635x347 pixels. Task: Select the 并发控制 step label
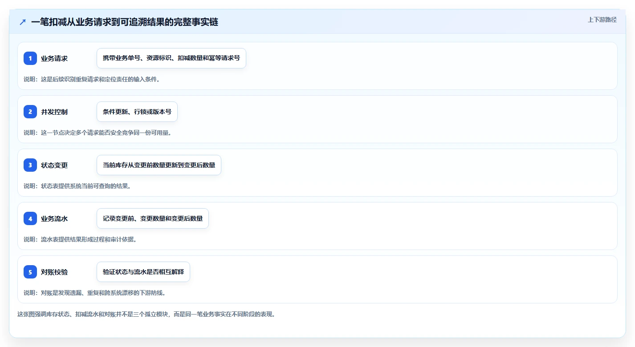54,112
